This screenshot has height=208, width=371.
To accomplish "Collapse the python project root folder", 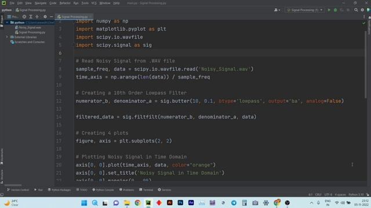I will pos(7,23).
